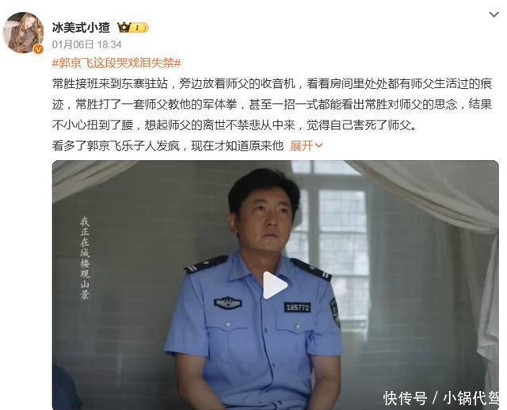Open the post options chevron menu
507x410 pixels.
pyautogui.click(x=494, y=15)
